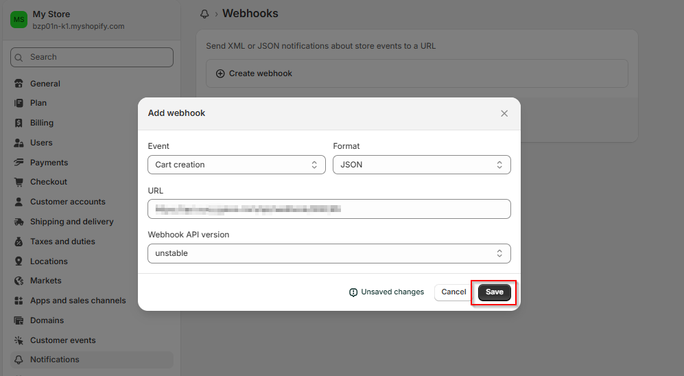Image resolution: width=684 pixels, height=376 pixels.
Task: Click the Markets globe icon
Action: tap(19, 281)
